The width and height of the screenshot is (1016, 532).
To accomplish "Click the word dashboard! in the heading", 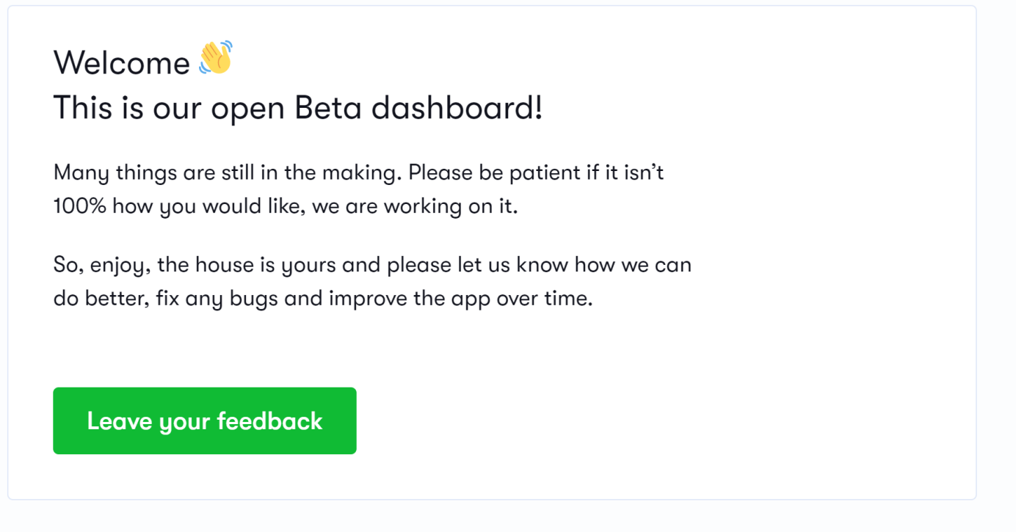I will [457, 108].
